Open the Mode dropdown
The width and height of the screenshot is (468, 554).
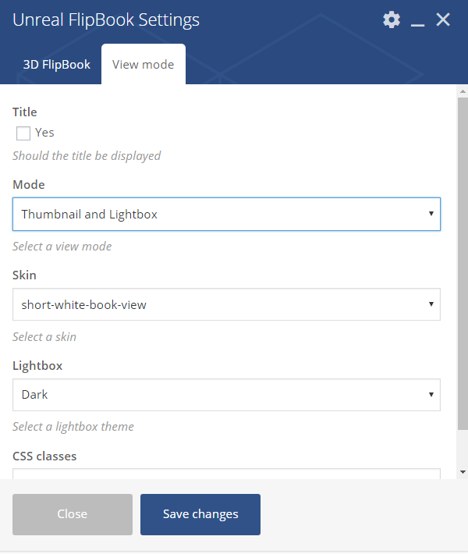226,214
